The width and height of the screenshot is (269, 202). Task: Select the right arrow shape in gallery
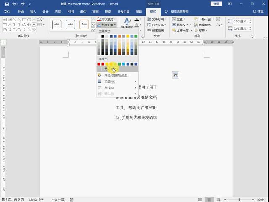pyautogui.click(x=24, y=25)
